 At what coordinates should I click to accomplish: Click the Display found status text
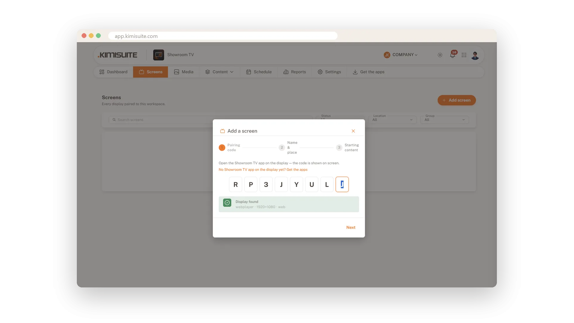point(247,202)
